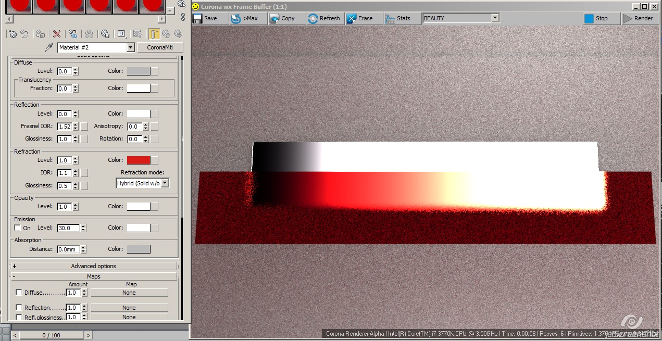The width and height of the screenshot is (662, 341).
Task: Click the Reflection map None button
Action: (129, 308)
